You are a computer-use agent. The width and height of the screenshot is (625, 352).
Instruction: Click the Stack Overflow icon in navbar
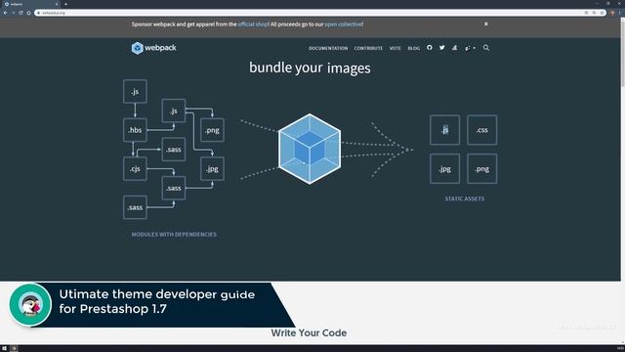454,48
